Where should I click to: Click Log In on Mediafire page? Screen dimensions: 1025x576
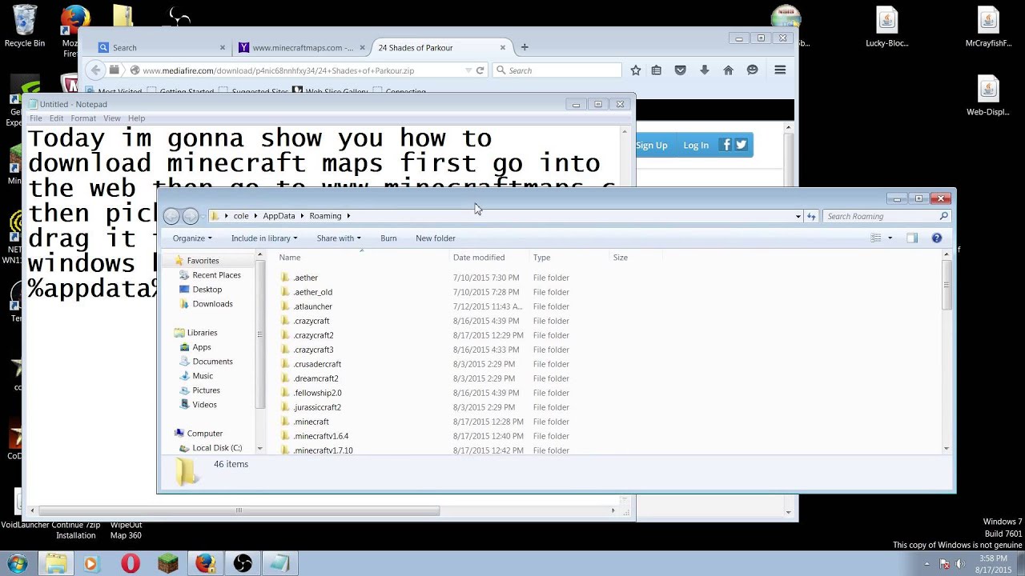point(696,145)
